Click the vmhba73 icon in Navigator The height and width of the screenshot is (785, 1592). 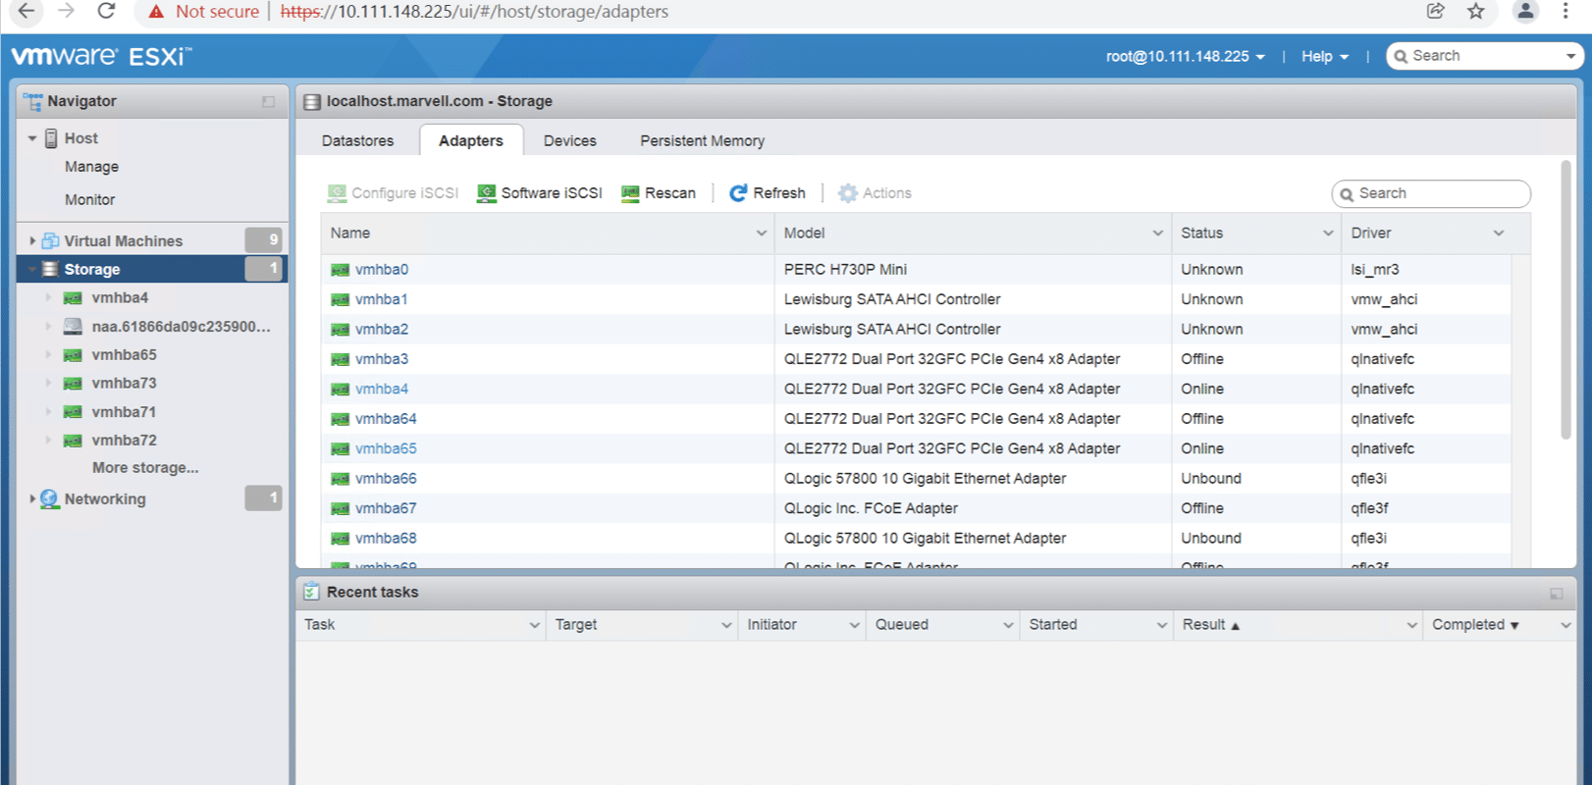click(73, 383)
